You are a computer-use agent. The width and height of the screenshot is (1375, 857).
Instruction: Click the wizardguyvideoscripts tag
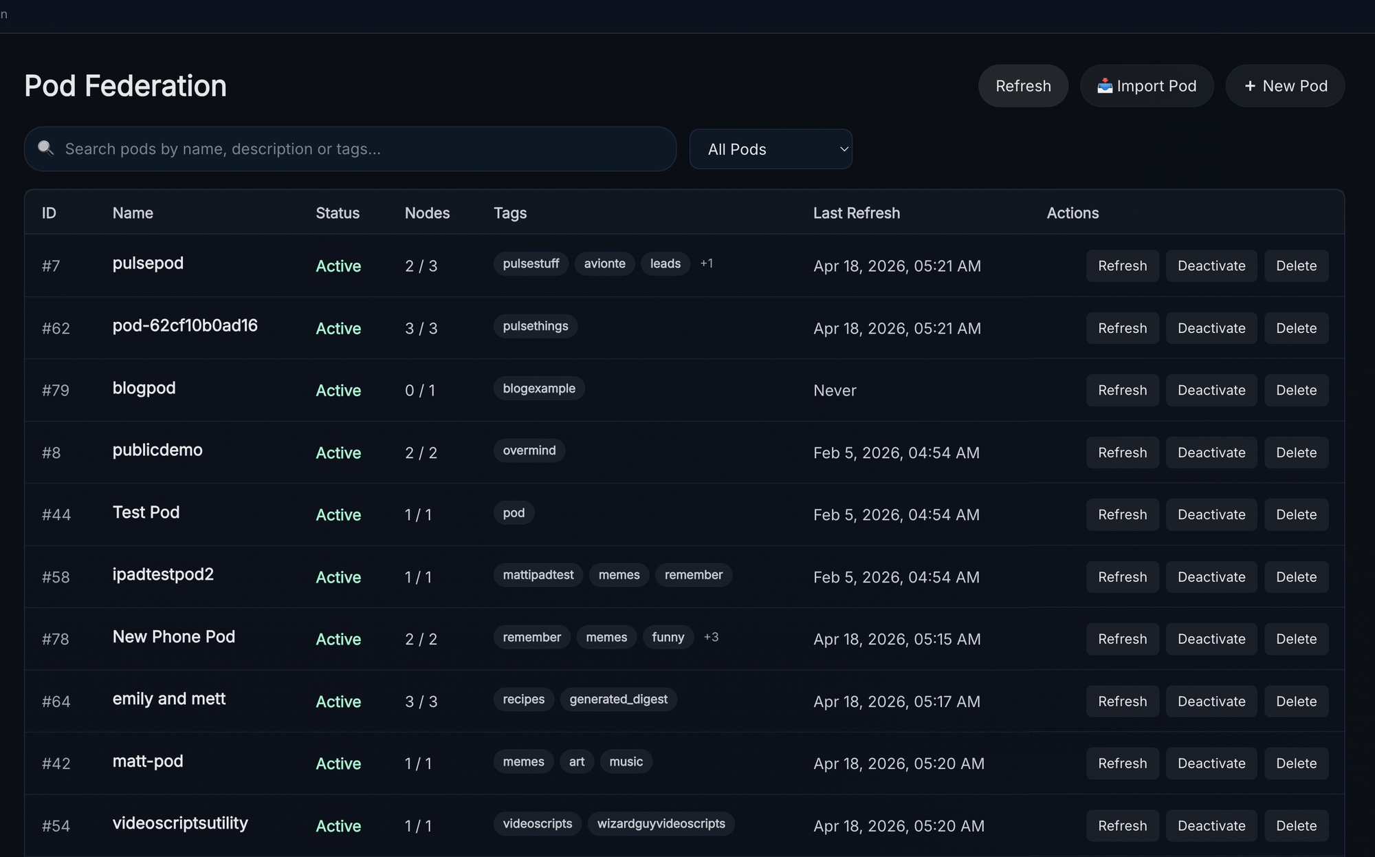tap(661, 824)
